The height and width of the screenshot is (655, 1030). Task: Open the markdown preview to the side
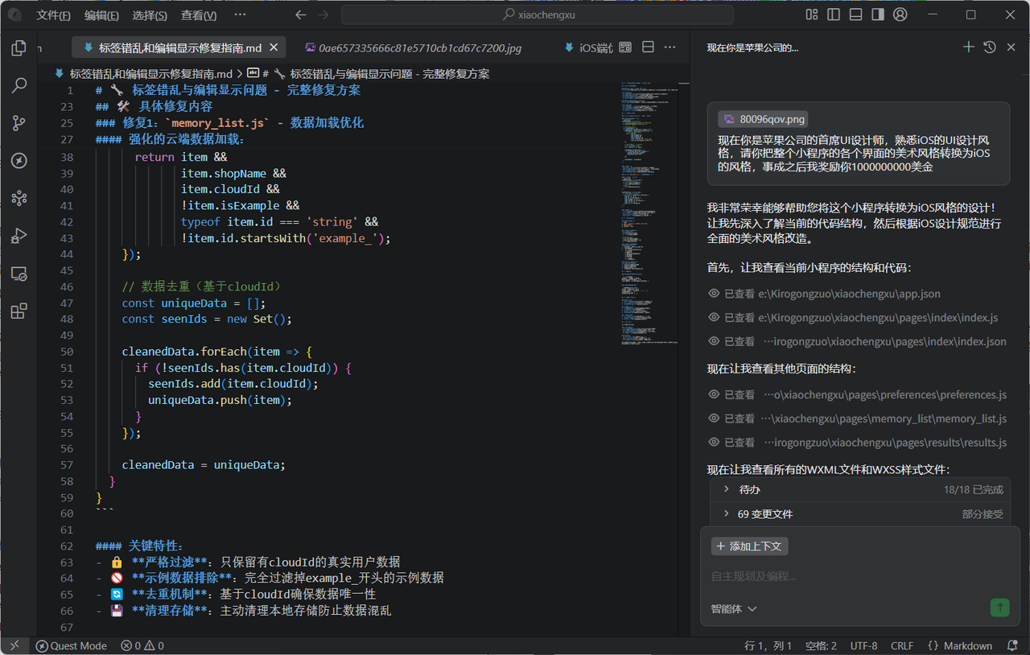[625, 47]
